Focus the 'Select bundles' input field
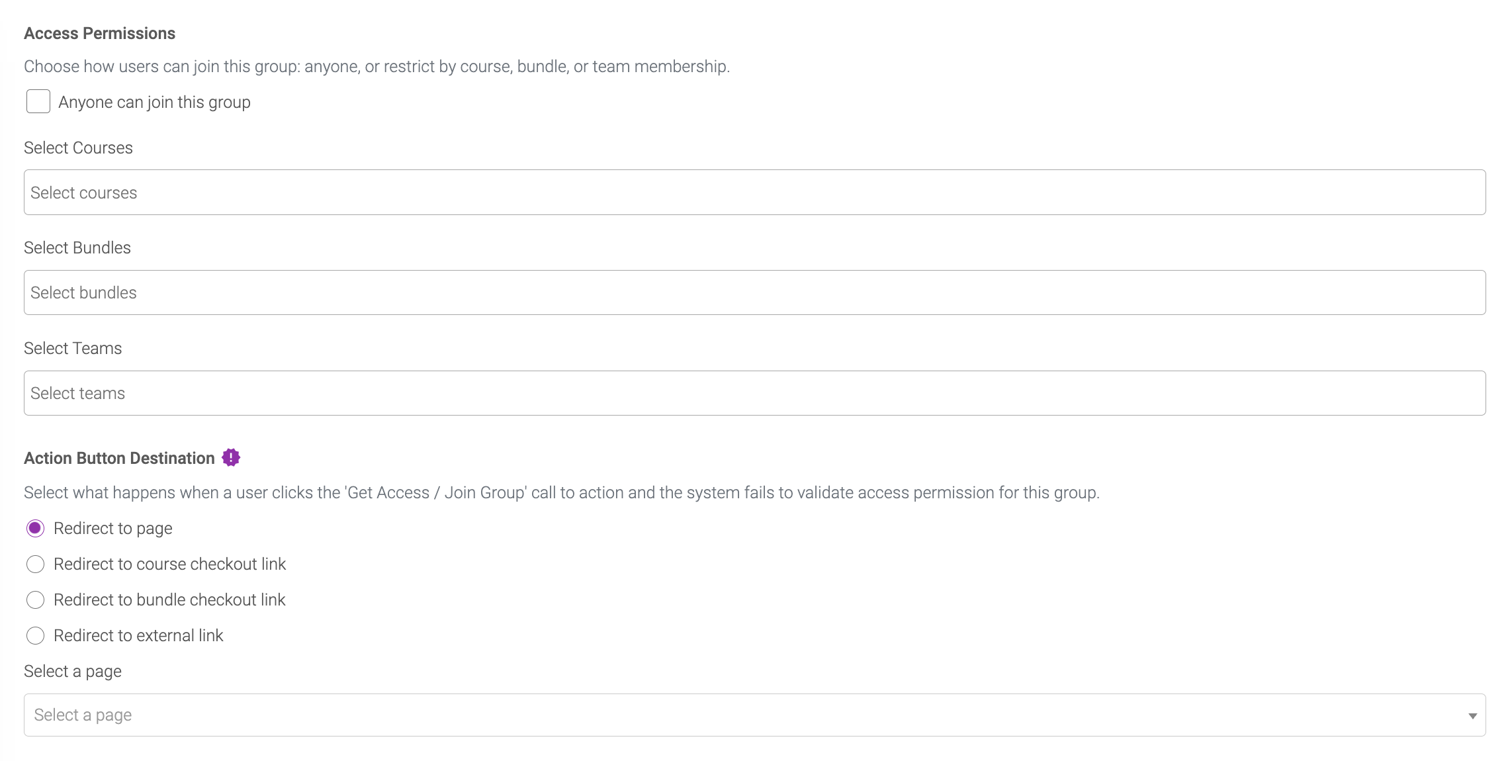This screenshot has width=1510, height=761. pos(755,292)
